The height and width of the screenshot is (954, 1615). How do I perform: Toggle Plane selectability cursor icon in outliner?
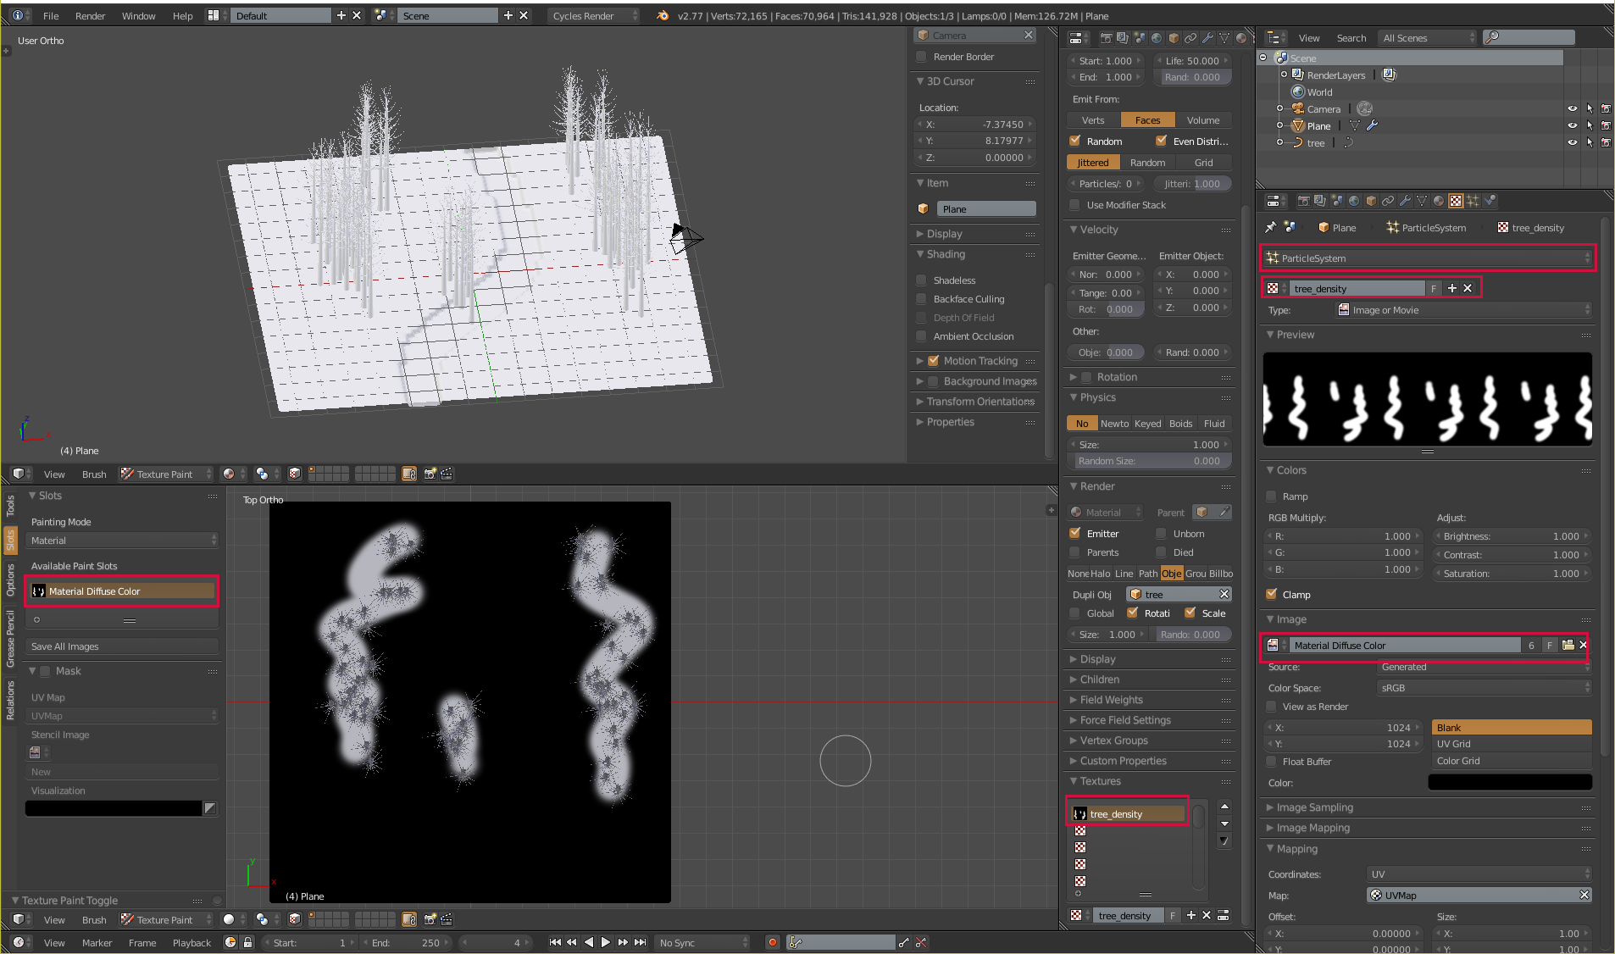click(x=1590, y=125)
